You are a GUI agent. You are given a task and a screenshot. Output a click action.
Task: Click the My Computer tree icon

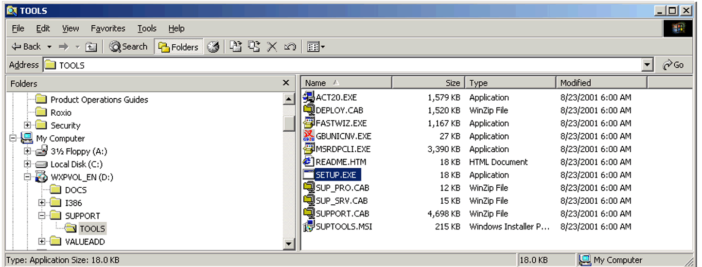27,138
